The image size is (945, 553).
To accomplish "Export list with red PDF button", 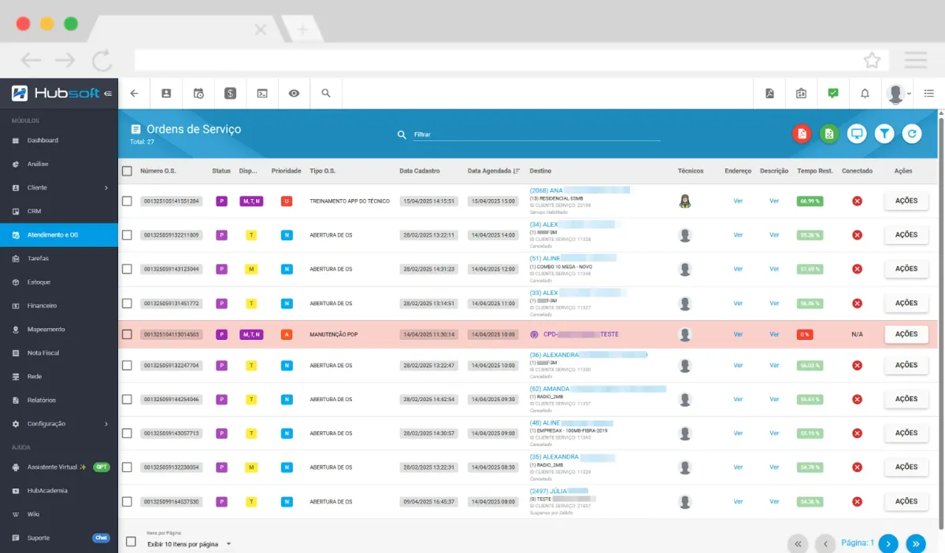I will (802, 134).
